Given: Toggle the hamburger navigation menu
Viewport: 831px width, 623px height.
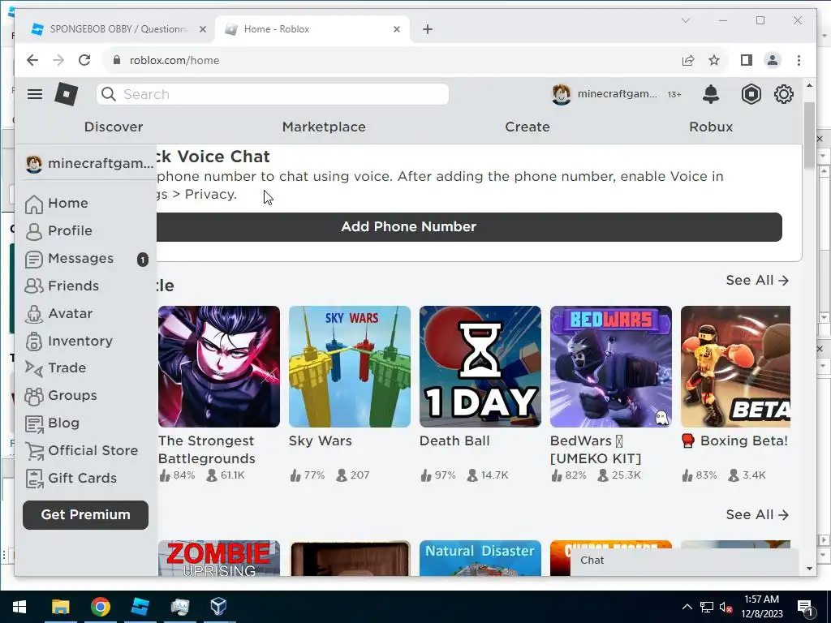Looking at the screenshot, I should 35,94.
